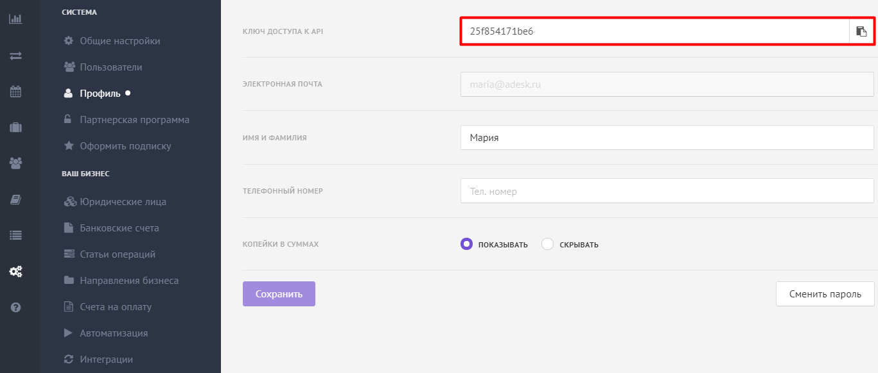Open the briefcase icon in left rail
This screenshot has width=878, height=373.
pos(15,128)
